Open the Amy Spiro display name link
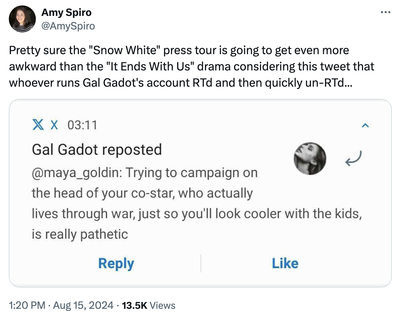 click(66, 12)
